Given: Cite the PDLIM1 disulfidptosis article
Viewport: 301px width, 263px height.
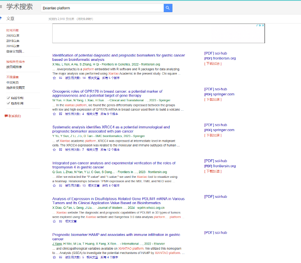Looking at the screenshot, I should [x=60, y=221].
